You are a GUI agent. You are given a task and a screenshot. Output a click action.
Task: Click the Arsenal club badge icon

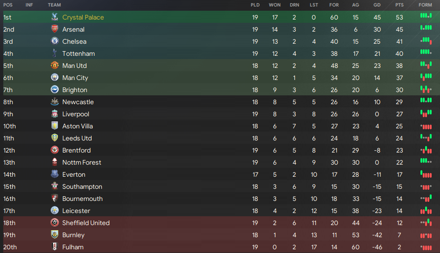click(55, 29)
